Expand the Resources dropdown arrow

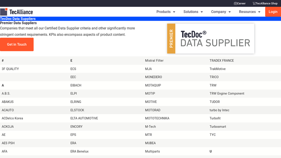click(x=259, y=12)
